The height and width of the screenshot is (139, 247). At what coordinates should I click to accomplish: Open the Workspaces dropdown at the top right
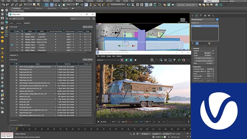pyautogui.click(x=237, y=1)
